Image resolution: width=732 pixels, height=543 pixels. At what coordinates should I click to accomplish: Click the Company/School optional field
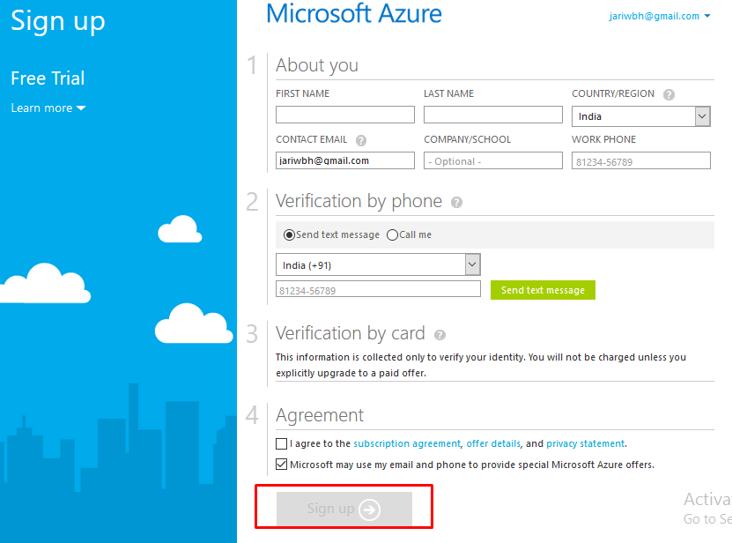493,160
